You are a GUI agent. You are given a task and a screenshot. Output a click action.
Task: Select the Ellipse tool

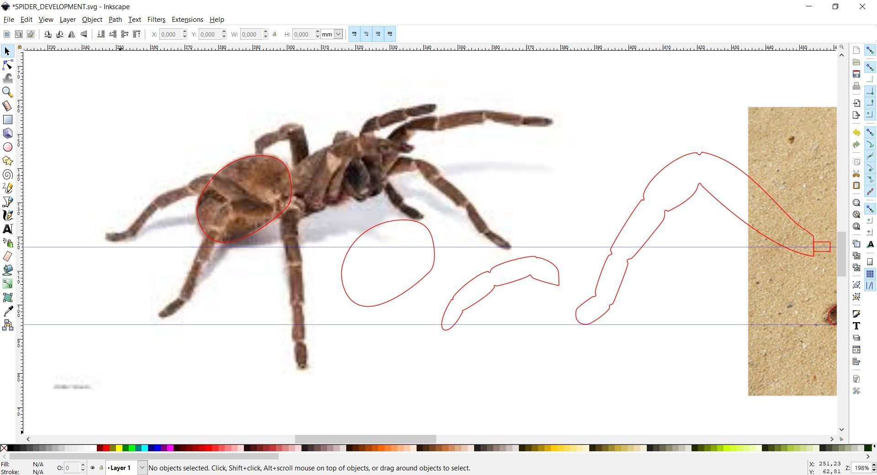pyautogui.click(x=7, y=147)
